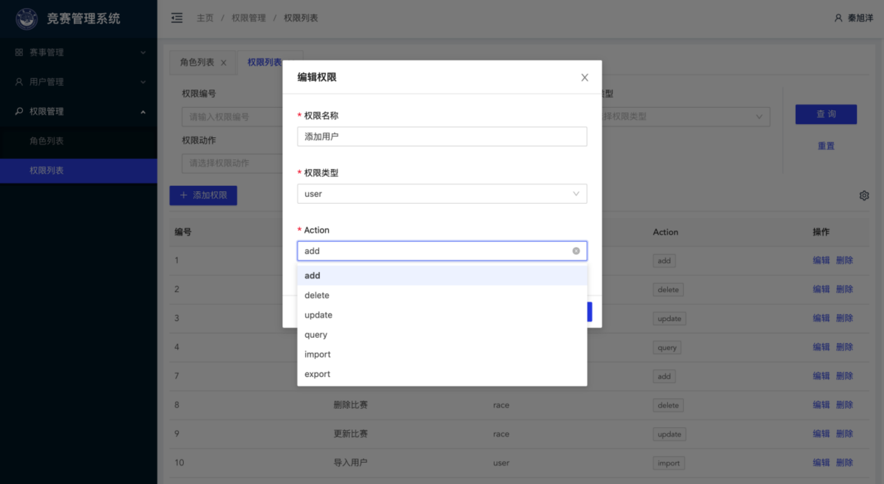
Task: Toggle the sidebar collapse icon
Action: pyautogui.click(x=177, y=18)
